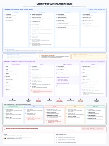Image resolution: width=109 pixels, height=146 pixels.
Task: Click the Members & invites page icon
Action: (x=31, y=32)
